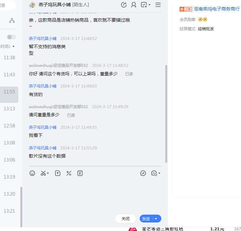Image resolution: width=241 pixels, height=231 pixels.
Task: Expand the send button dropdown arrow
Action: point(156,219)
